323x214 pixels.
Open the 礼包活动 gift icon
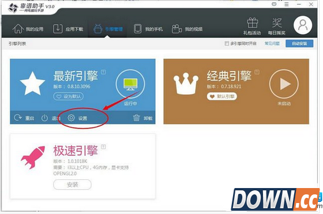pos(252,26)
